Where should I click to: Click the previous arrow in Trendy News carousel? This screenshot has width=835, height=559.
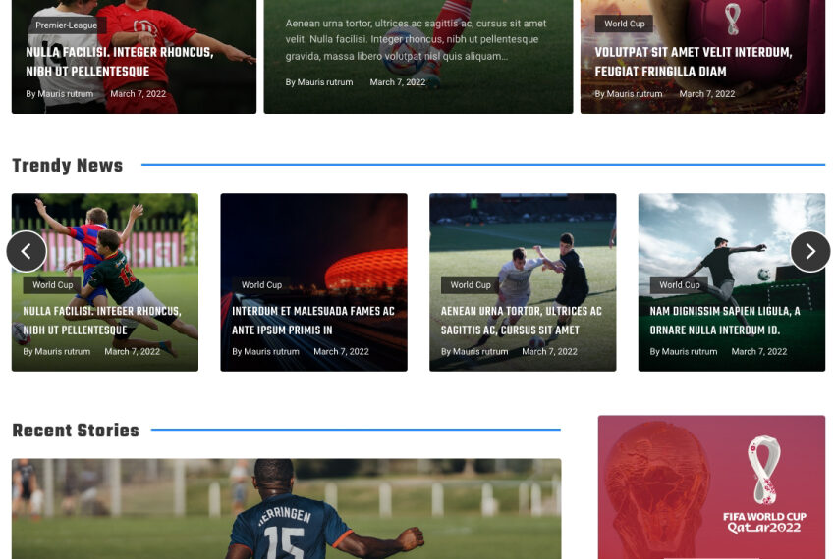pos(27,252)
